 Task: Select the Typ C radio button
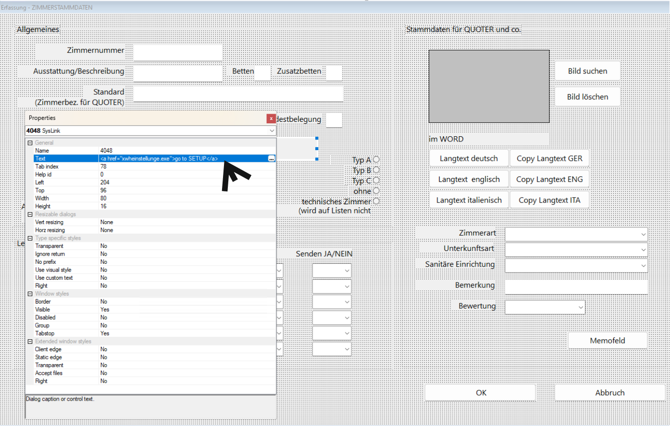click(376, 180)
